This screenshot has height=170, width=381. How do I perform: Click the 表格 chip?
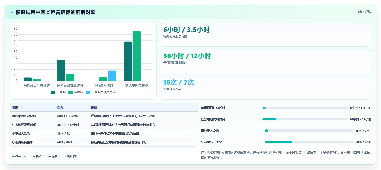click(x=37, y=156)
